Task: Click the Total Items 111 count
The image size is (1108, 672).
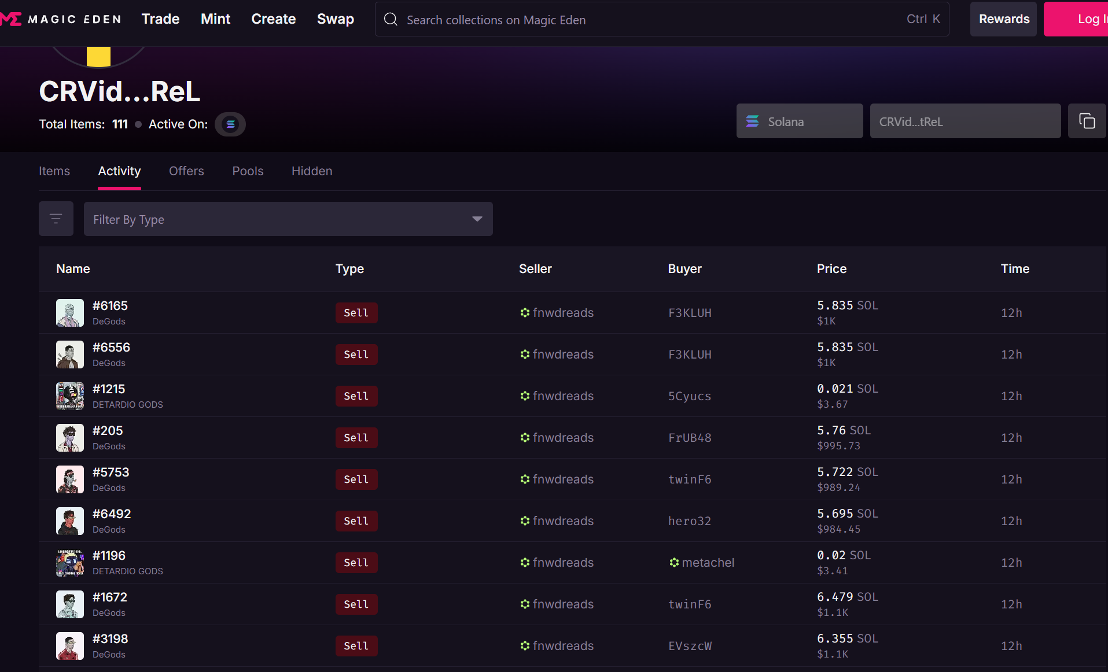Action: tap(120, 124)
